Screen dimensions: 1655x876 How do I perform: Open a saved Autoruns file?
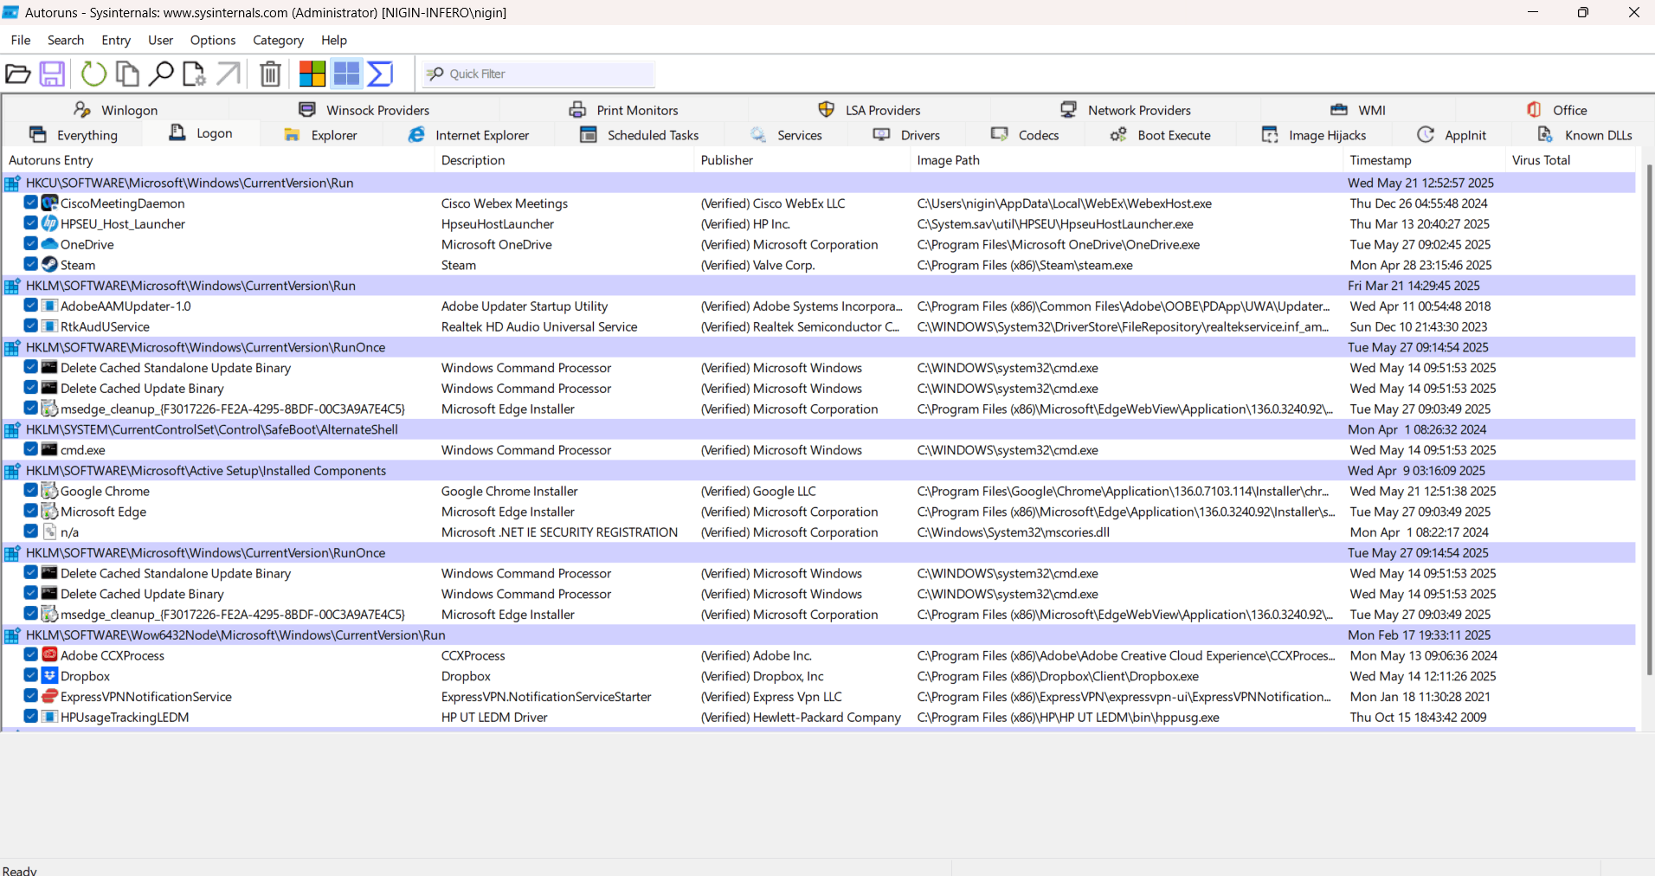(18, 74)
